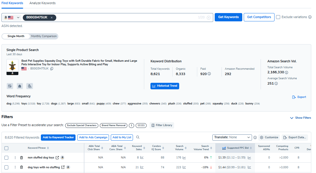Show keyword sales chart for 'non stuffed dog toys'
Screen dimensions: 316x173
(142, 158)
